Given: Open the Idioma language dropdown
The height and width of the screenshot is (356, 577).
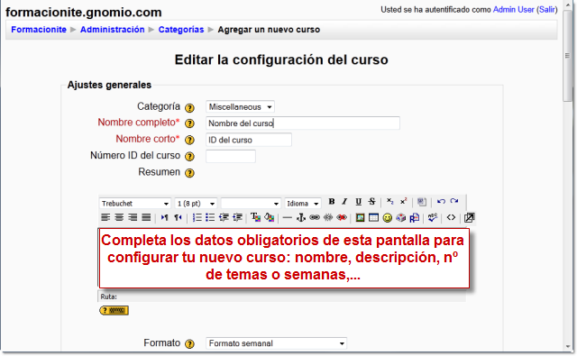Looking at the screenshot, I should [303, 204].
